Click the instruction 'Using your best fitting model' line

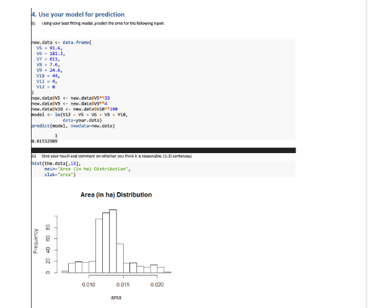tap(103, 24)
